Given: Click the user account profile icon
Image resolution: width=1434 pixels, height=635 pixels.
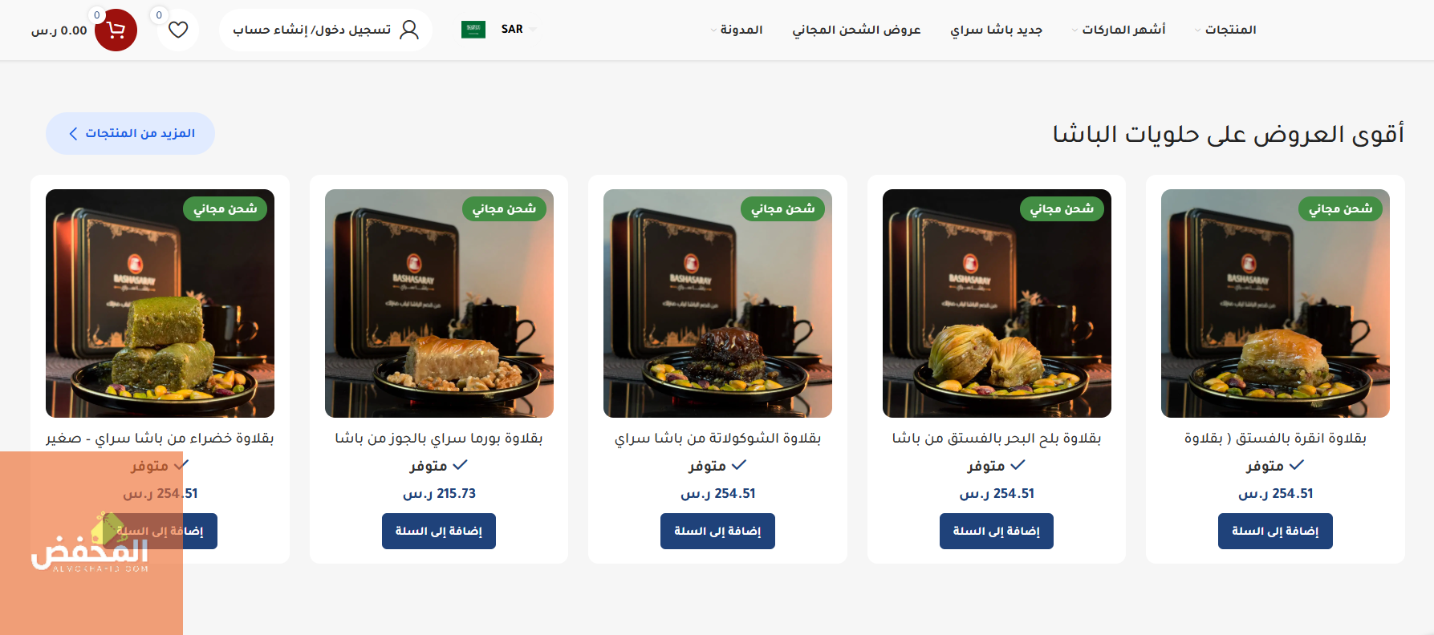Looking at the screenshot, I should 409,30.
